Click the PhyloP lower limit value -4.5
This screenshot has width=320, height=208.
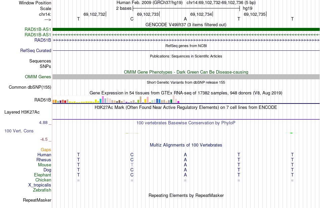pos(44,139)
